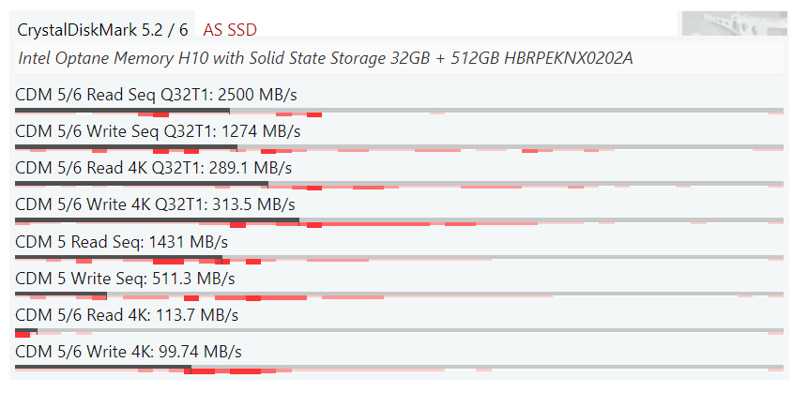Select the CDM 5/6 Write 4K Q32T1 label
Screen dimensions: 808x393
155,205
